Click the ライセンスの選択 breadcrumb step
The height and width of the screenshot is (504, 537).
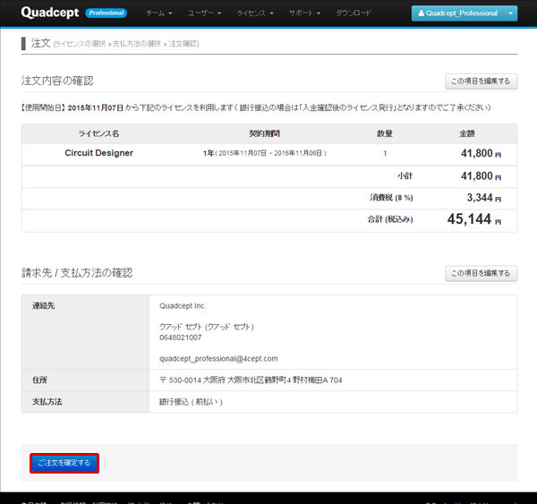pos(81,44)
